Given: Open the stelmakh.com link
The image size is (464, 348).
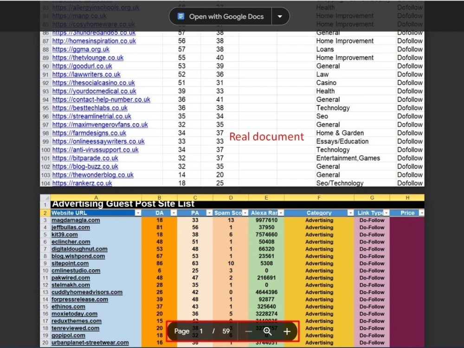Looking at the screenshot, I should tap(71, 285).
